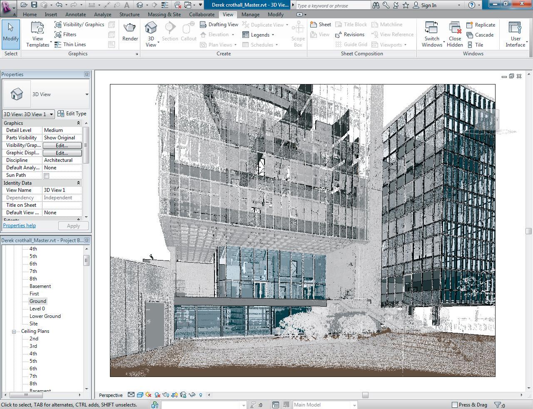Open 3D View dropdown arrow under the button
This screenshot has width=533, height=409.
[158, 43]
